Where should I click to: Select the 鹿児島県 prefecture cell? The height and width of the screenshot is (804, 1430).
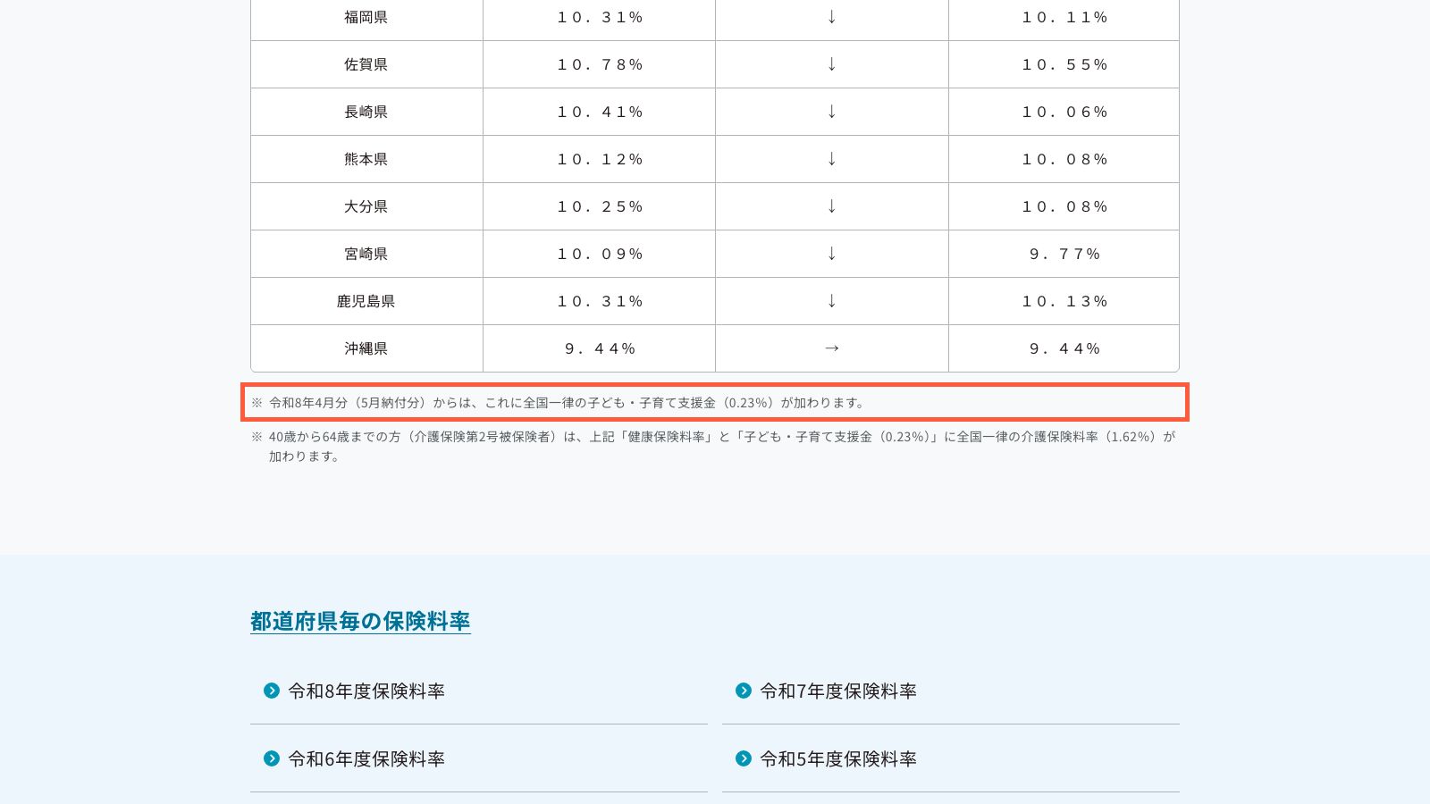click(x=366, y=301)
